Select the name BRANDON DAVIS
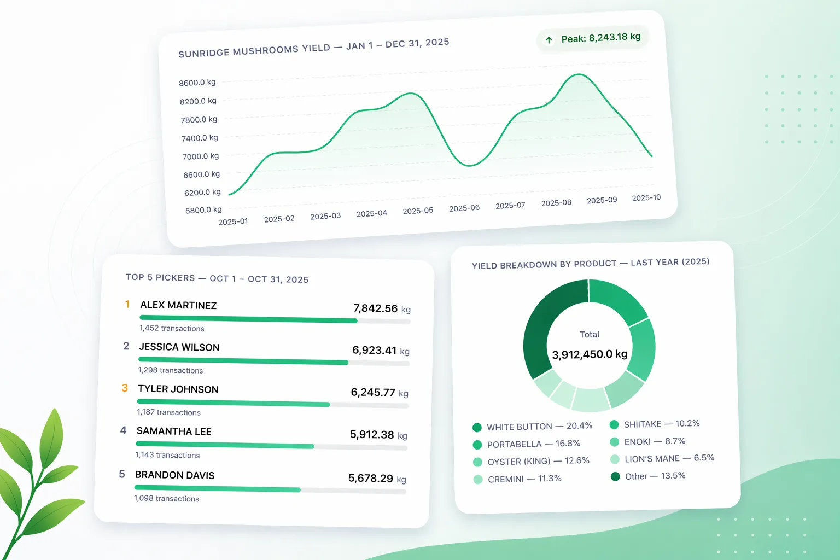 pyautogui.click(x=175, y=475)
